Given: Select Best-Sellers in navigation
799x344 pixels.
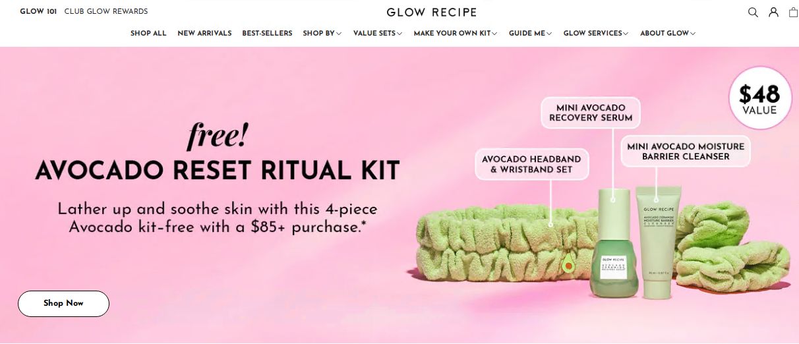Looking at the screenshot, I should pos(267,33).
